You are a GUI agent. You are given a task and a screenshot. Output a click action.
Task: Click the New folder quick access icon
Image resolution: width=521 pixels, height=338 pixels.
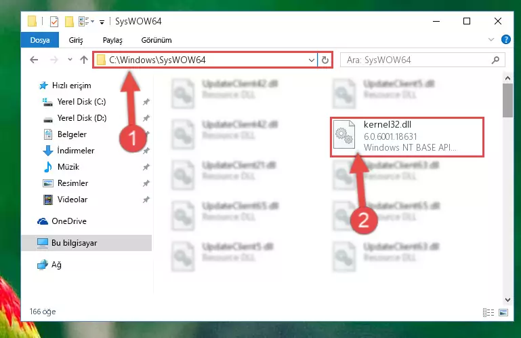coord(69,22)
